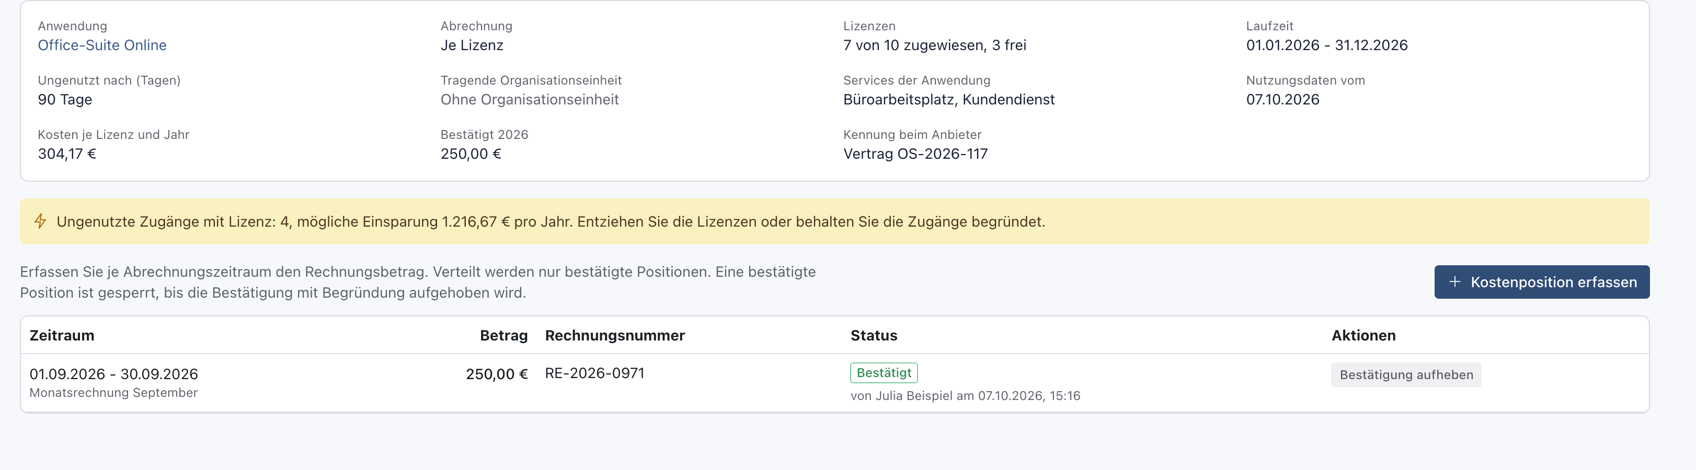Open the Office-Suite Online application link

(x=102, y=45)
